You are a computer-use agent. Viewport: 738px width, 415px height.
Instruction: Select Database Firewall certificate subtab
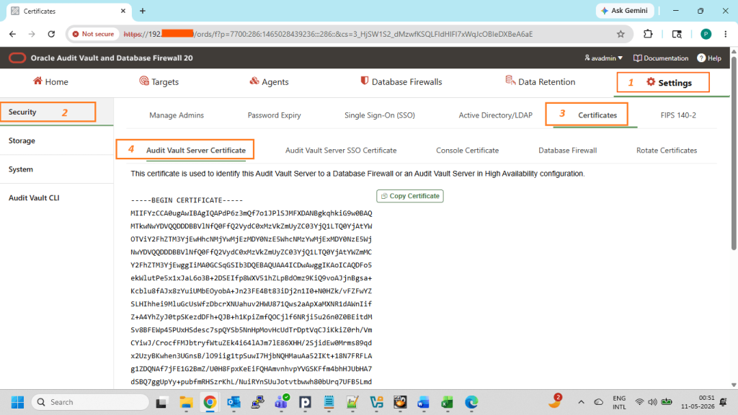coord(567,151)
